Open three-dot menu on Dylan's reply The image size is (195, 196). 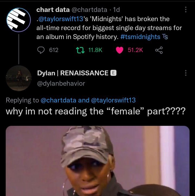pyautogui.click(x=186, y=73)
